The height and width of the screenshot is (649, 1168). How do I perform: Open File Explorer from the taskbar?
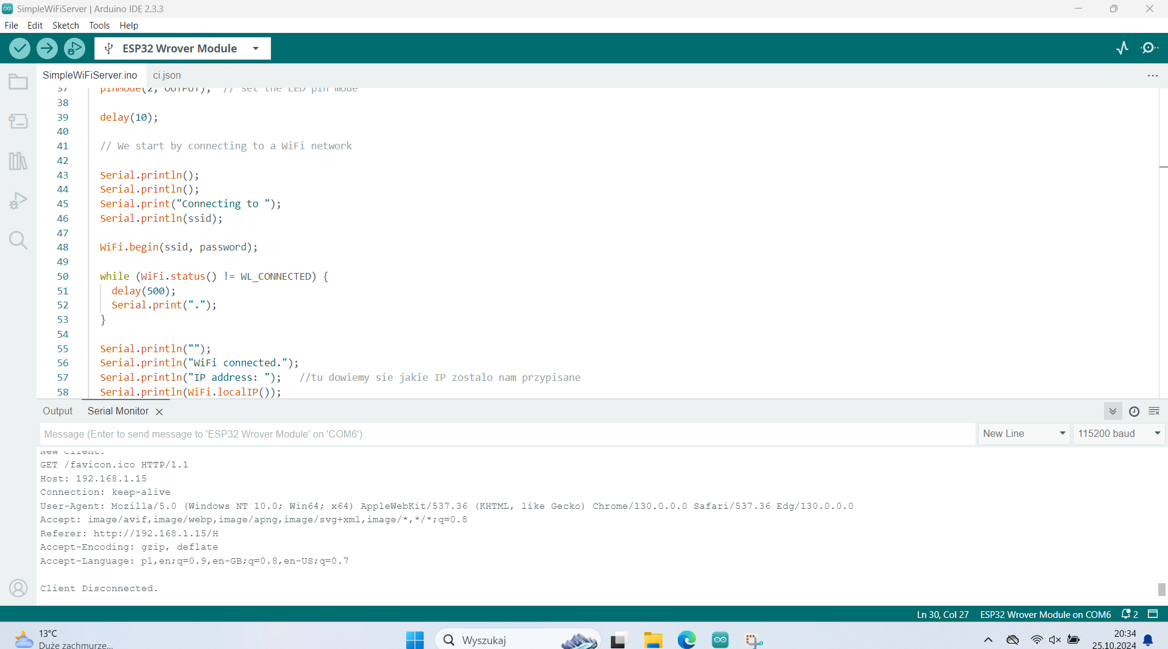pos(653,640)
